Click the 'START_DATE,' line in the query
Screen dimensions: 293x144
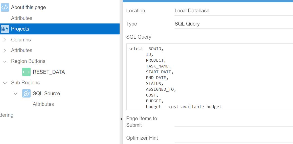160,72
